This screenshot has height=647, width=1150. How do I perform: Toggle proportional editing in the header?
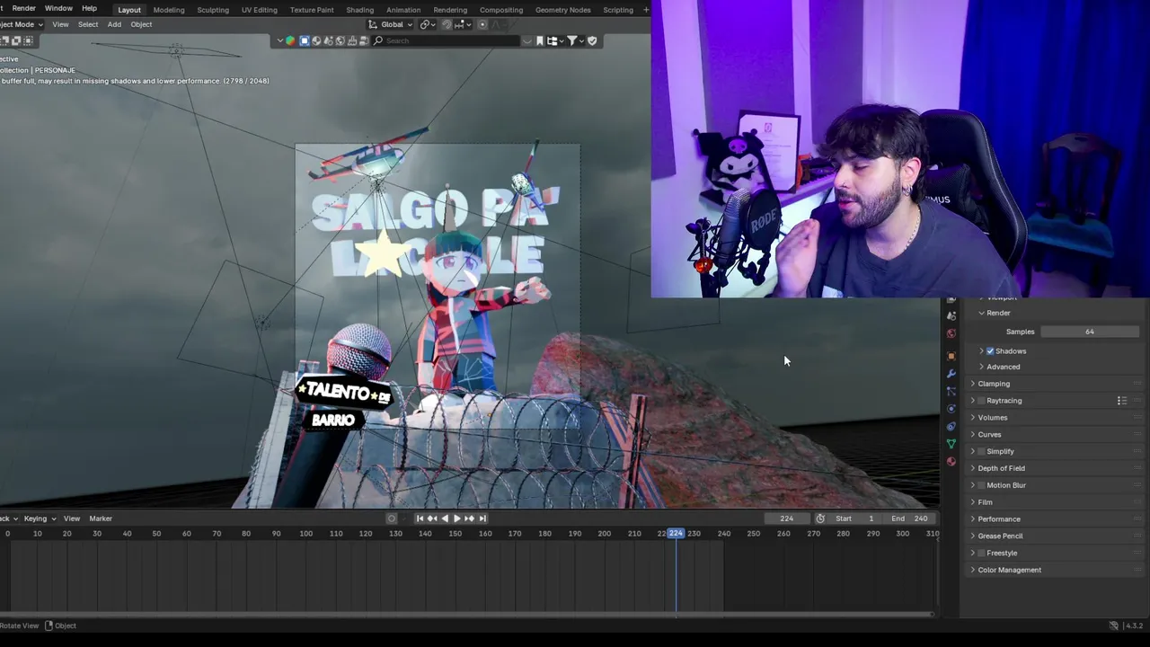[482, 24]
